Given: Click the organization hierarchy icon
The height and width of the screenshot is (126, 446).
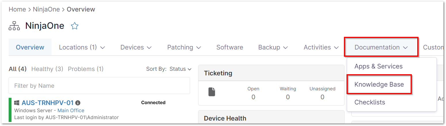Looking at the screenshot, I should 14,26.
